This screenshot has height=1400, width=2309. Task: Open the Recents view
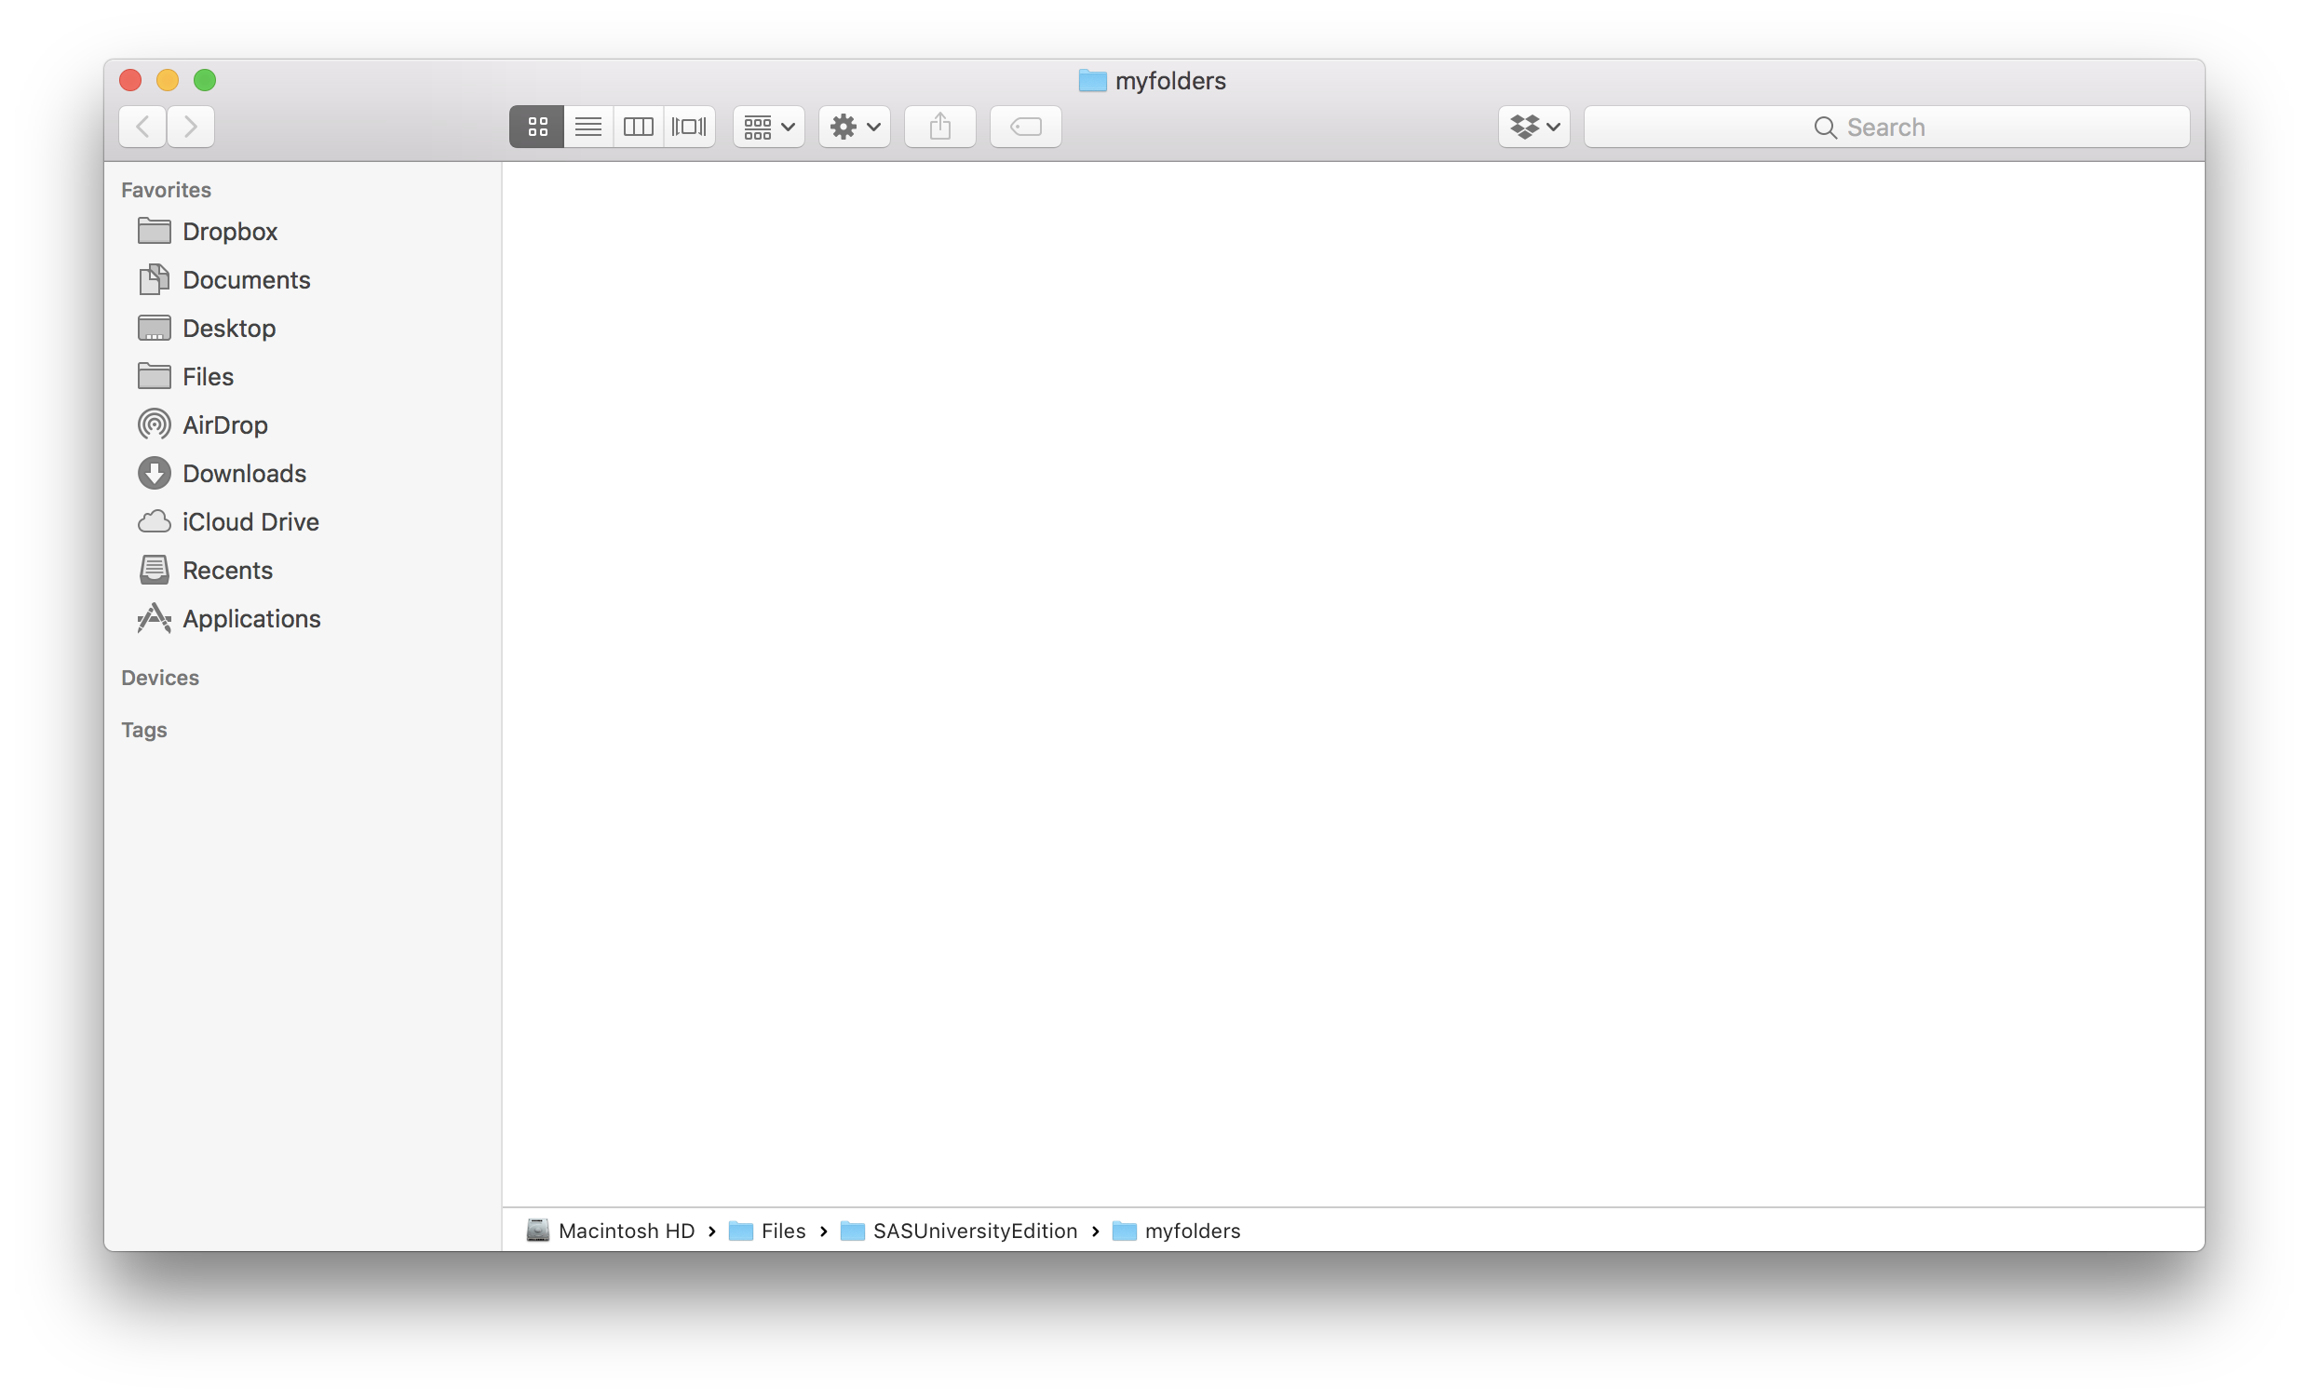click(x=228, y=570)
